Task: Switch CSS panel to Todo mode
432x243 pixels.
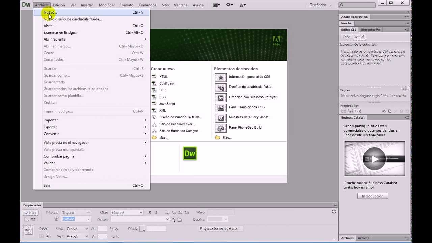Action: tap(347, 37)
